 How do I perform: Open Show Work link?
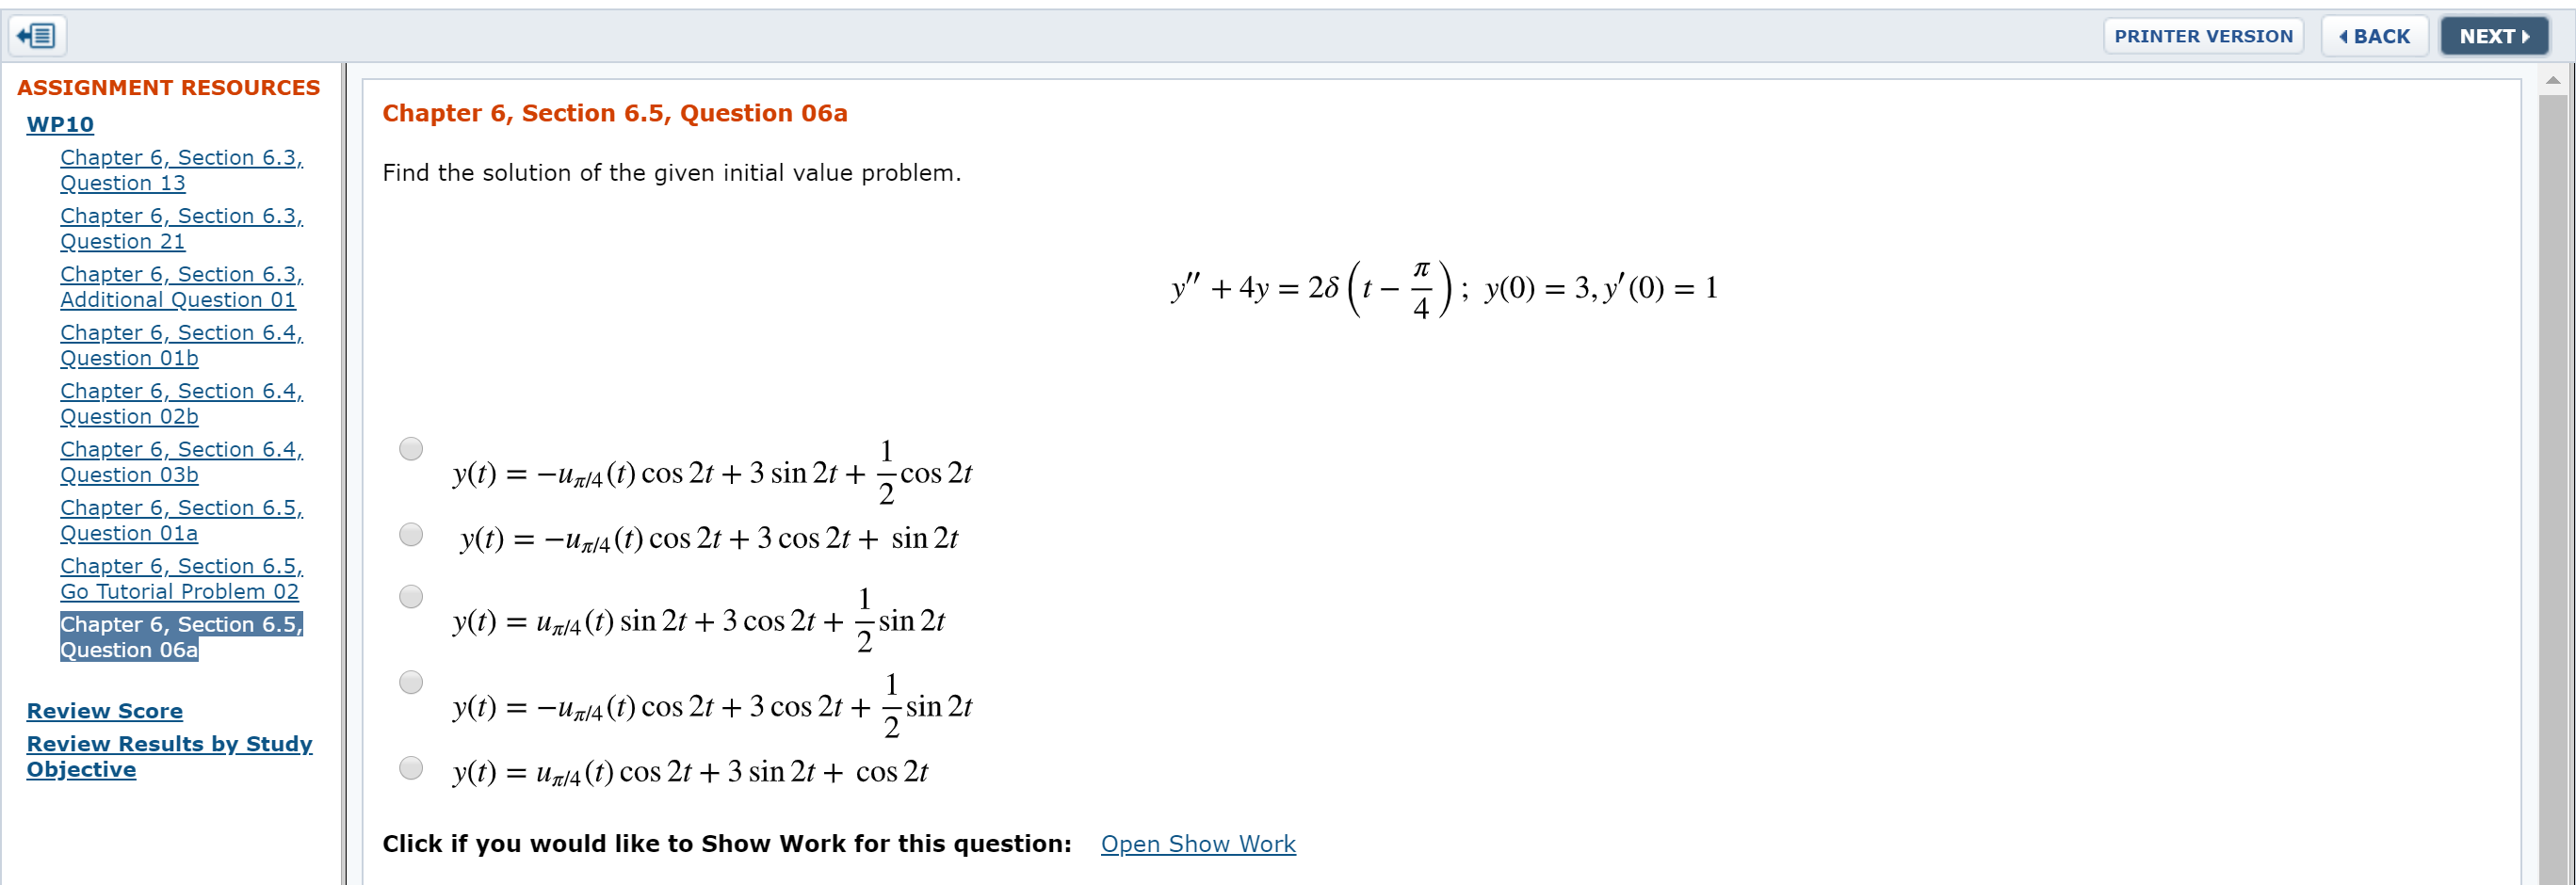(1198, 843)
